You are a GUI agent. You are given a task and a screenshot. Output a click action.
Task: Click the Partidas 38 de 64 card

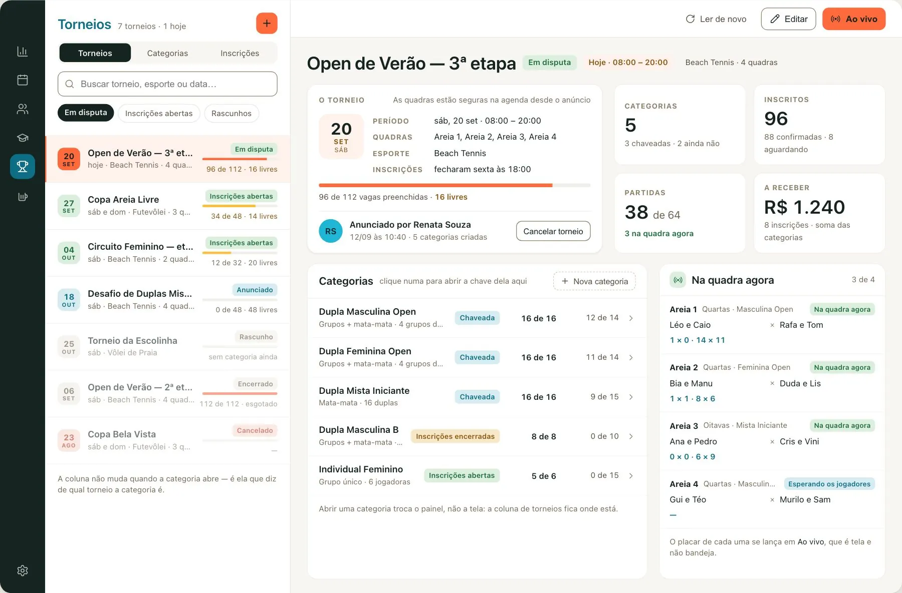click(x=680, y=213)
